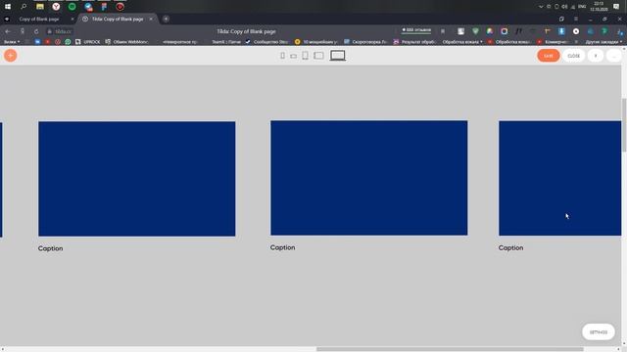The height and width of the screenshot is (352, 627).
Task: Switch to landscape tablet preview
Action: (x=318, y=56)
